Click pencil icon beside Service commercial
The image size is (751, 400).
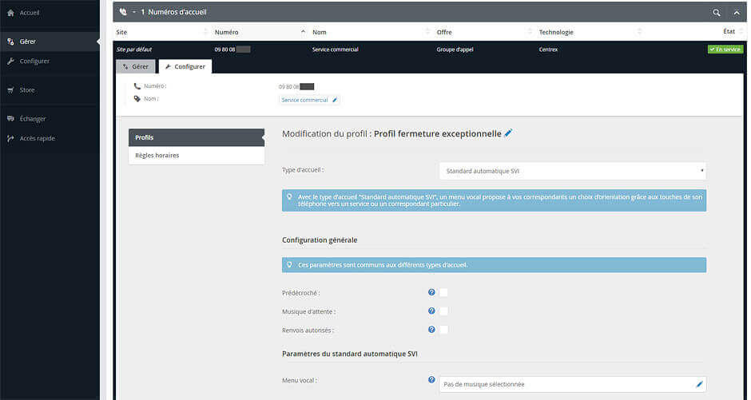click(335, 100)
